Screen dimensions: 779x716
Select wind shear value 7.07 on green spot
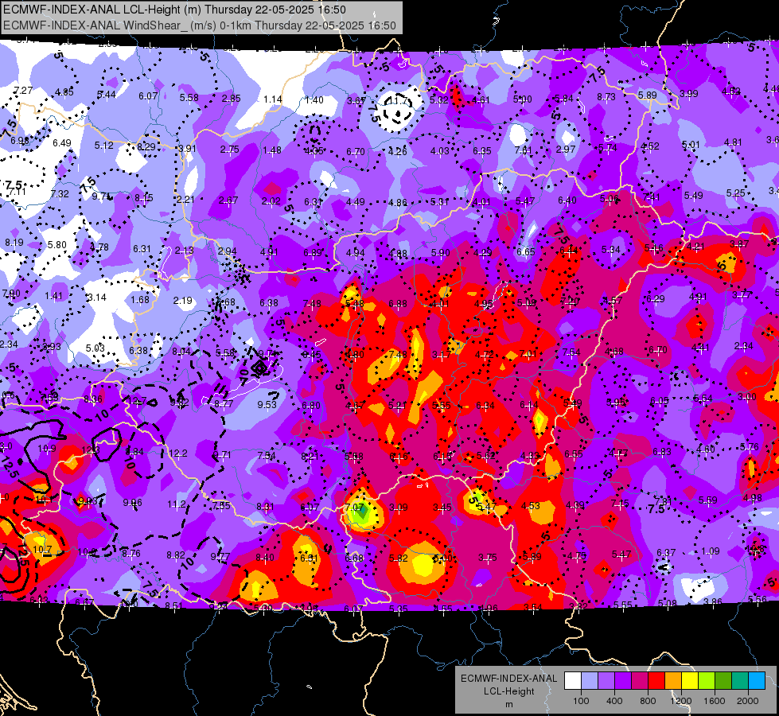pos(354,508)
